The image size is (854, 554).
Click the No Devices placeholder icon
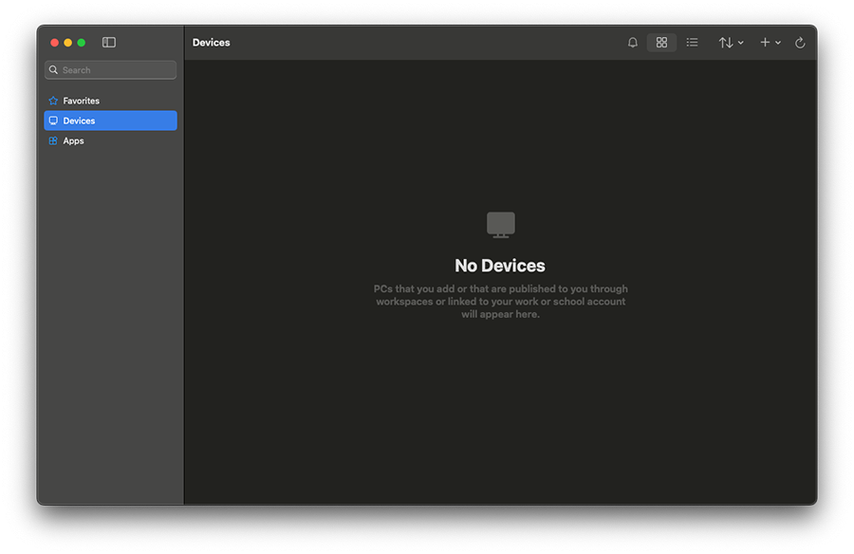[x=500, y=225]
